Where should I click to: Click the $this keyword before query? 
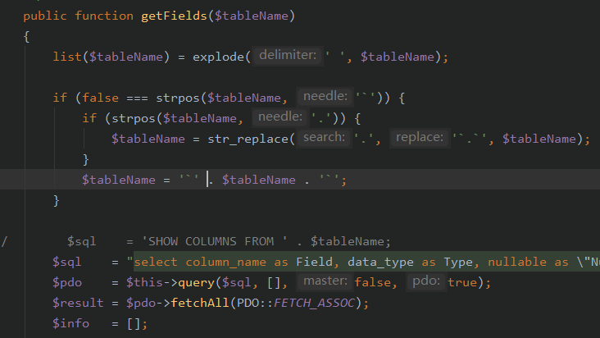pos(145,282)
